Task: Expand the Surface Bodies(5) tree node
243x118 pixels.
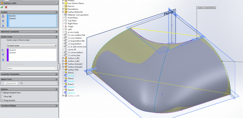Action: click(63, 12)
